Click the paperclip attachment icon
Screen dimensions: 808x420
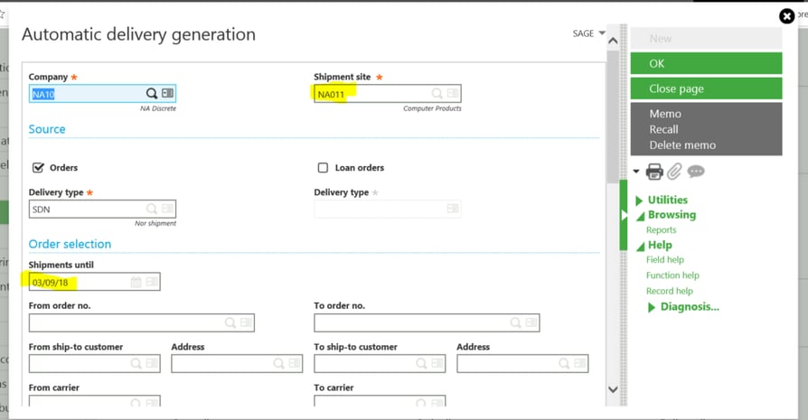674,172
